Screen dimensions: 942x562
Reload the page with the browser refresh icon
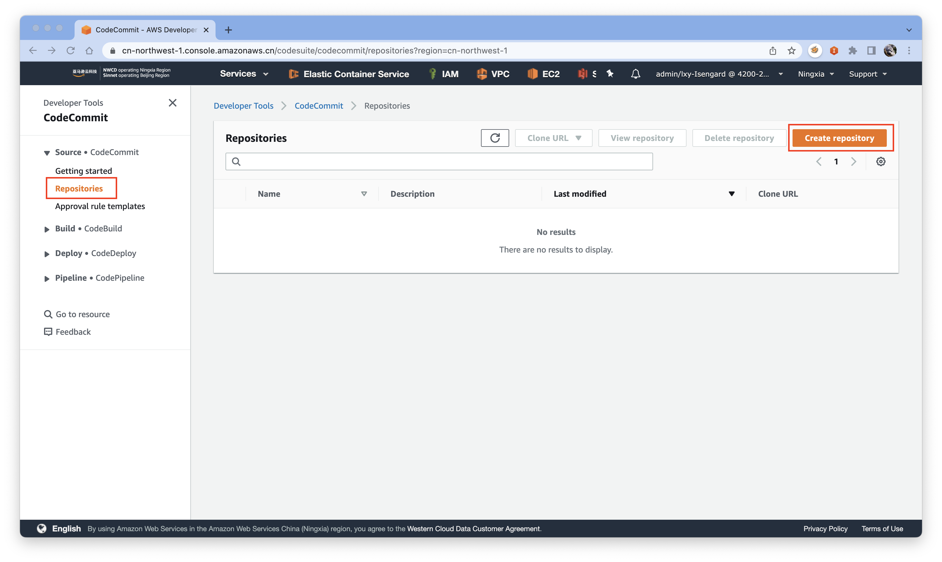click(70, 51)
